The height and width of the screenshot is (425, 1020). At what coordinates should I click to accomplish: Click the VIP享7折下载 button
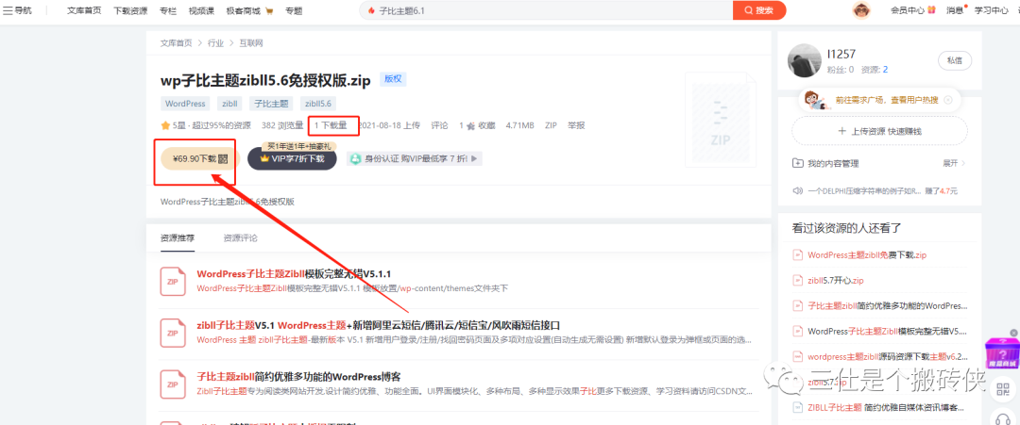point(292,158)
